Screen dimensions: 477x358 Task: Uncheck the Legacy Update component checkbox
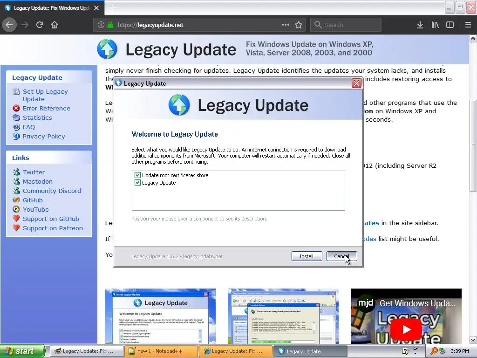click(x=137, y=183)
